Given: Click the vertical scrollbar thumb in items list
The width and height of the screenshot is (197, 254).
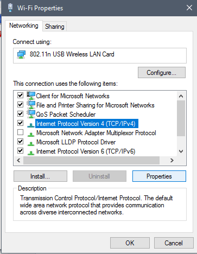Looking at the screenshot, I should [181, 118].
